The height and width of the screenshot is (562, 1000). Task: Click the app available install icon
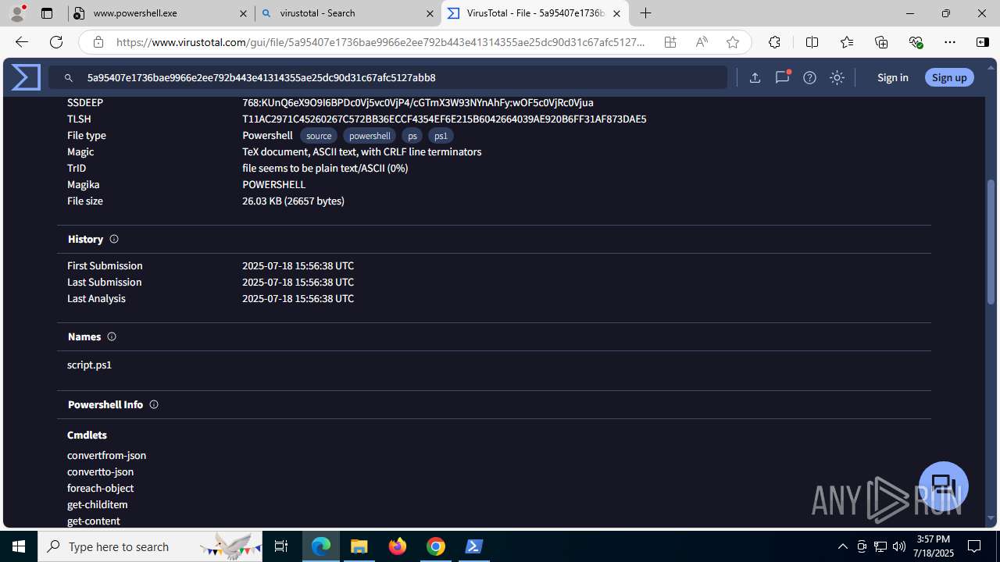[670, 42]
